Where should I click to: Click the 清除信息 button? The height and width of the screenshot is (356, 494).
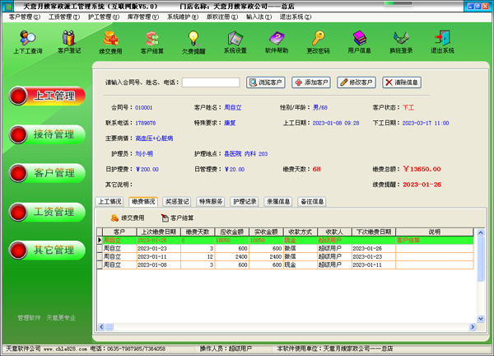pyautogui.click(x=402, y=82)
